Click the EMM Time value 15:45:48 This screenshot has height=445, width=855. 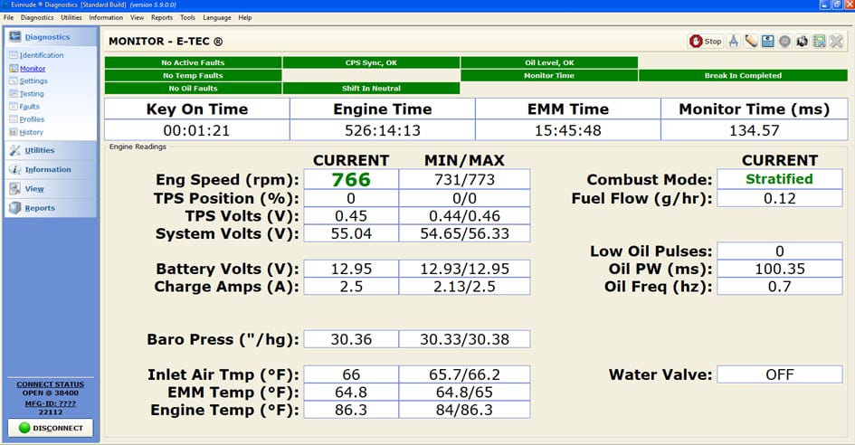[568, 130]
